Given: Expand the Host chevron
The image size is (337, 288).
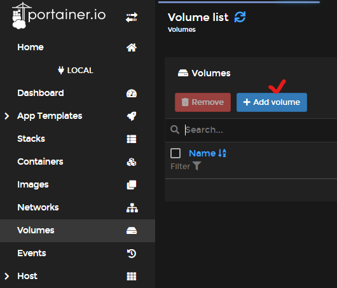Looking at the screenshot, I should click(7, 276).
